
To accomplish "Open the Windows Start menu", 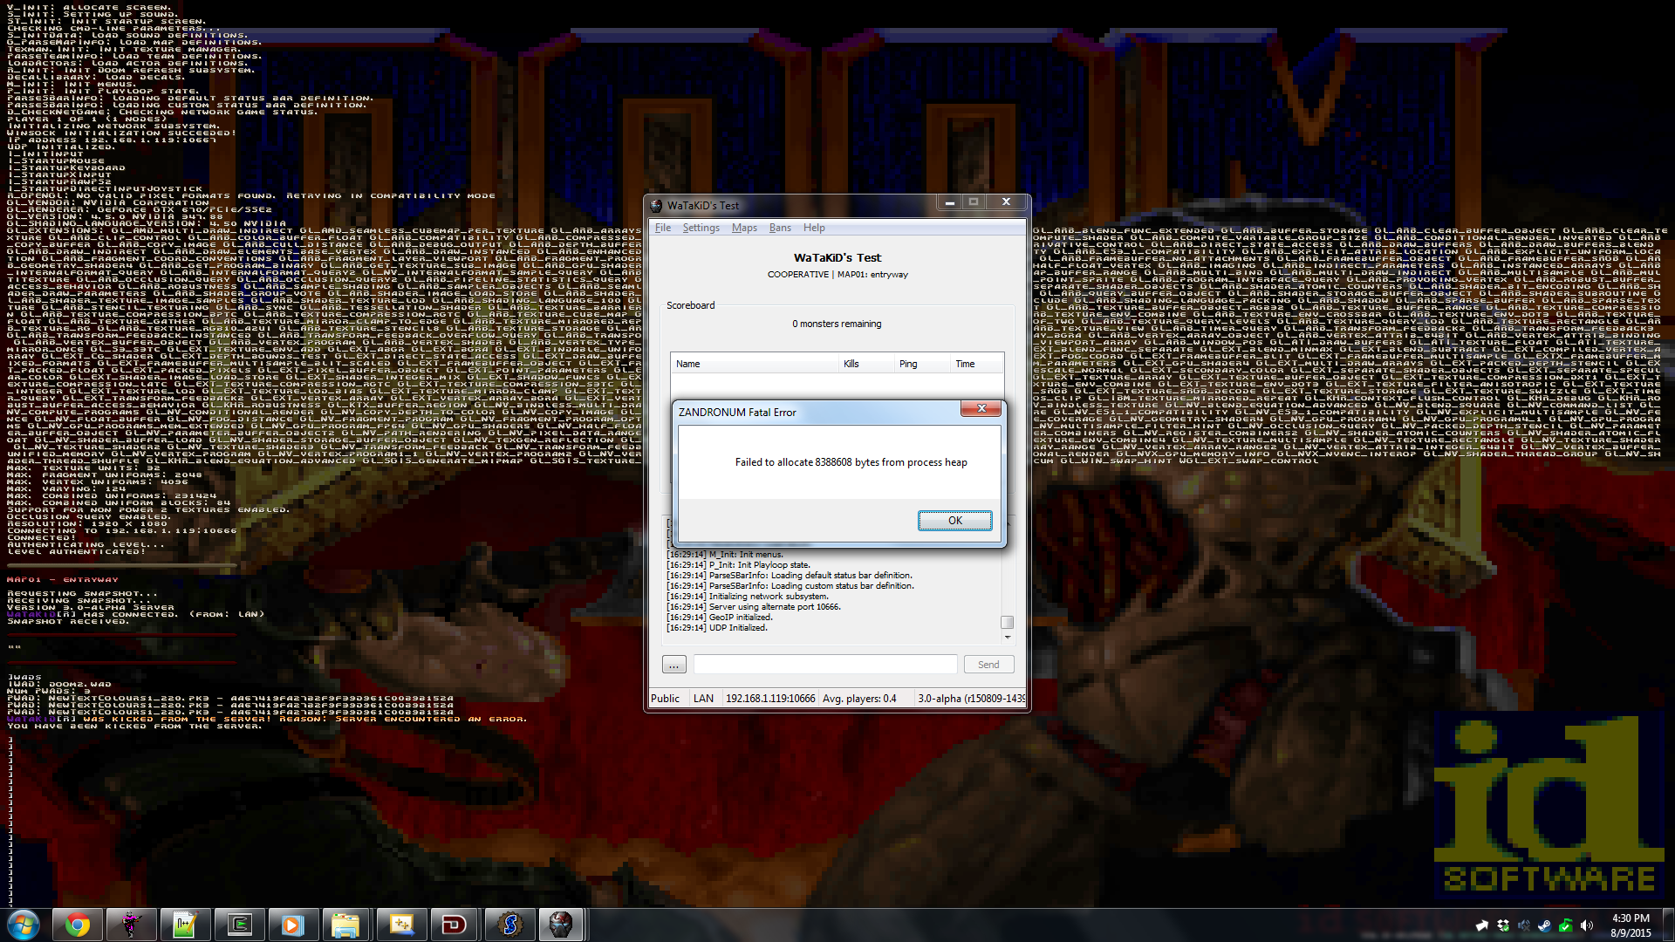I will click(24, 925).
